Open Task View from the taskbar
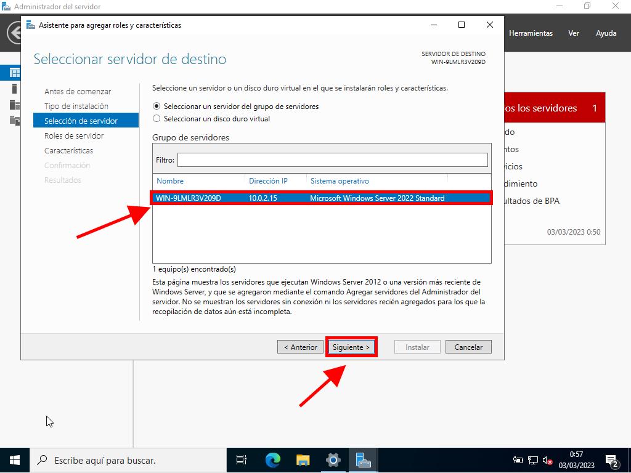 [242, 460]
